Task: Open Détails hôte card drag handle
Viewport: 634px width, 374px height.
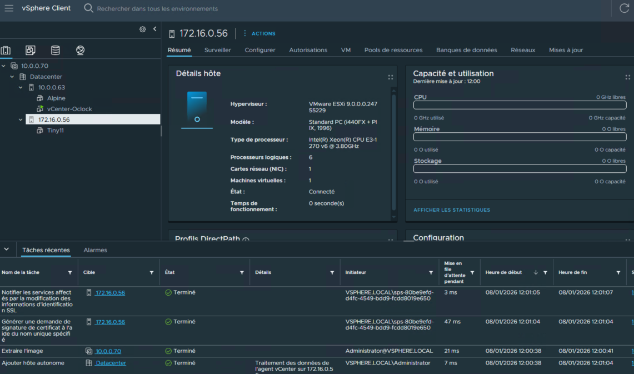Action: [390, 78]
